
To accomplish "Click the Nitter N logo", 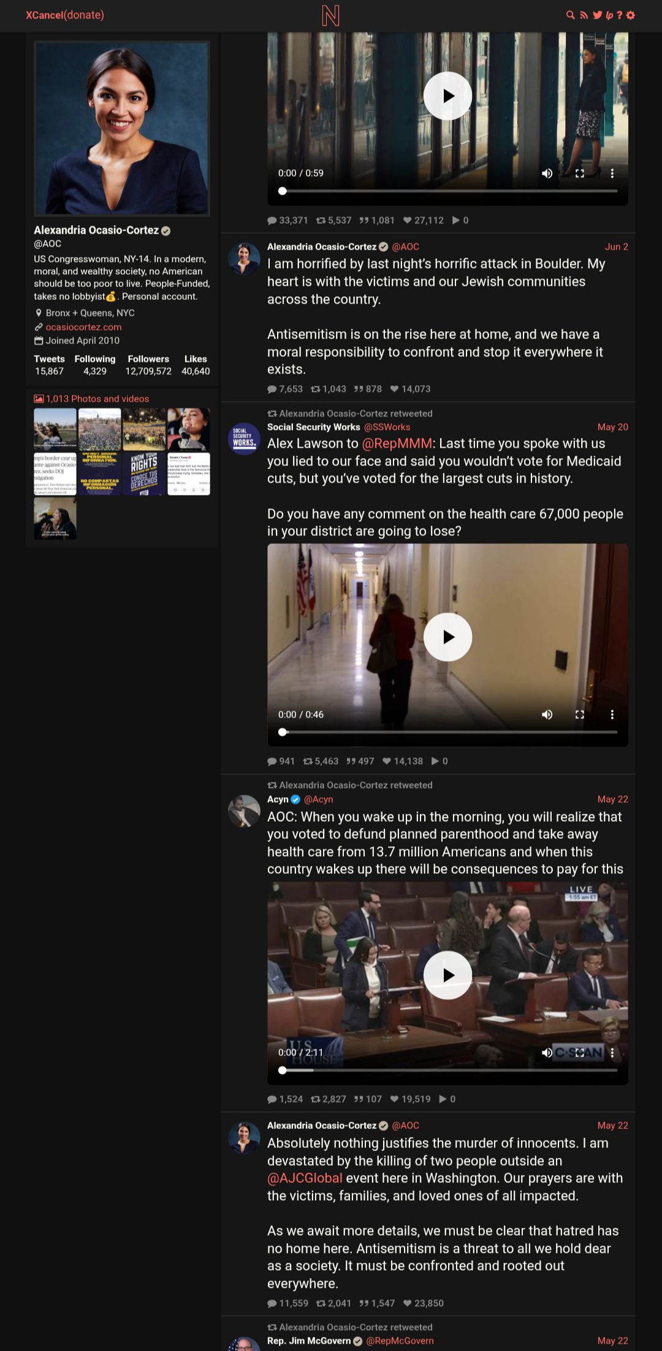I will pyautogui.click(x=330, y=15).
